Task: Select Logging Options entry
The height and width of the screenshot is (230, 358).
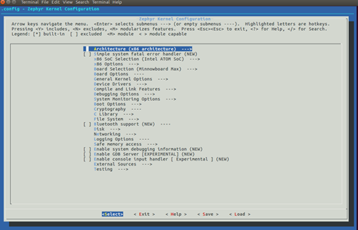Action: (x=122, y=139)
